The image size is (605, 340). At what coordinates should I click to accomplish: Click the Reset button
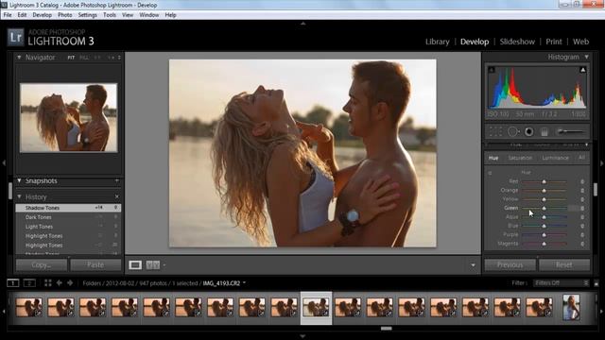[564, 264]
